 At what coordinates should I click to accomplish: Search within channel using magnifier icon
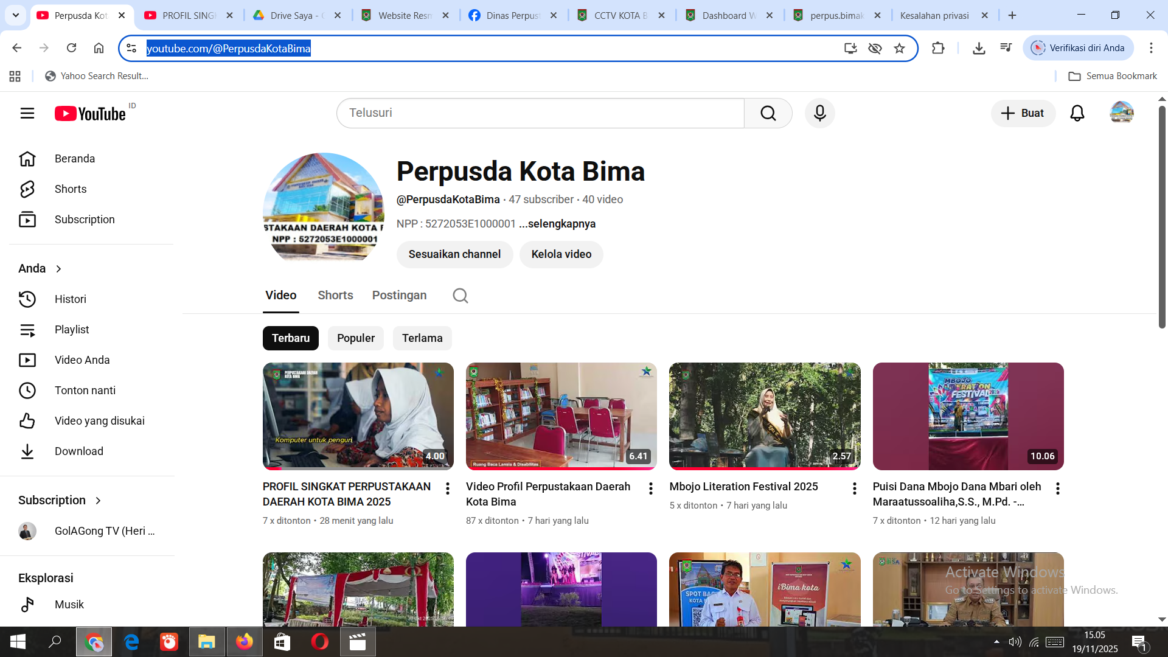[460, 296]
